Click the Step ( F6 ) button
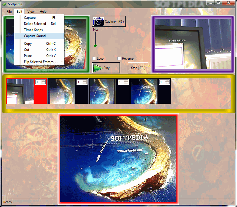 pos(138,68)
